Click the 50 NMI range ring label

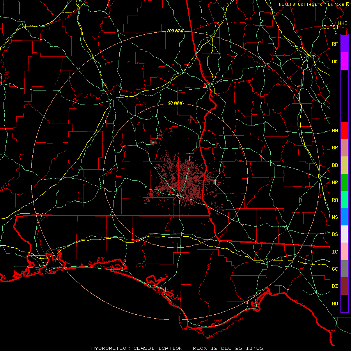click(x=175, y=103)
